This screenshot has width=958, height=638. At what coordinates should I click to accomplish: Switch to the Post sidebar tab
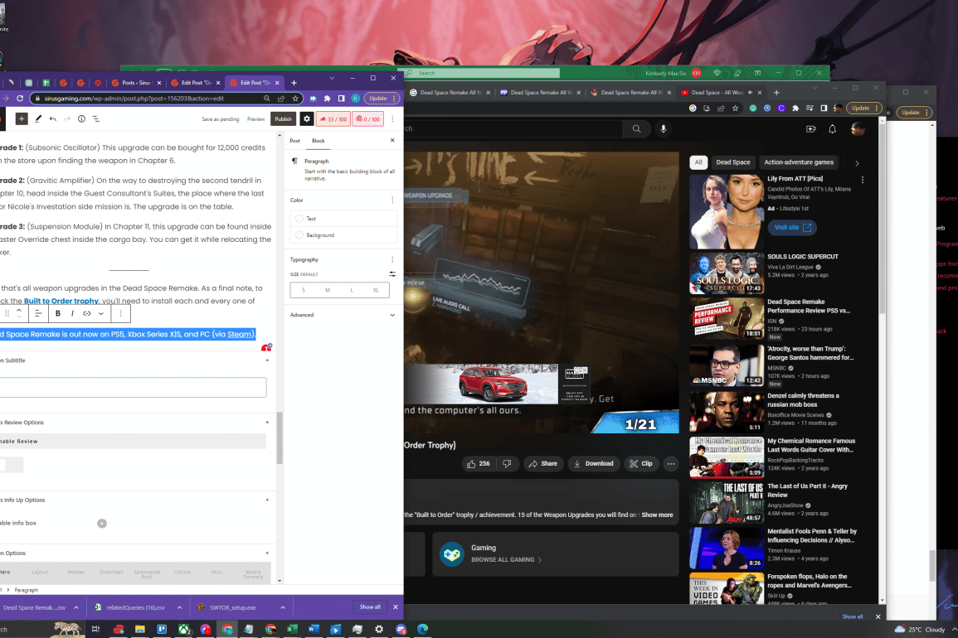point(294,140)
